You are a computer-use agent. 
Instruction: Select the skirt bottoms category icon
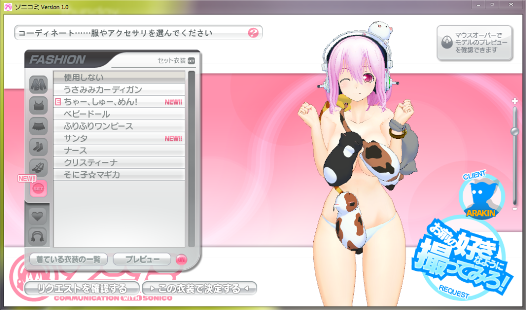click(39, 126)
